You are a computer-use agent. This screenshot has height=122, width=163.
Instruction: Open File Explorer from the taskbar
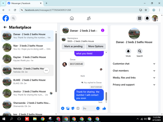click(x=35, y=119)
